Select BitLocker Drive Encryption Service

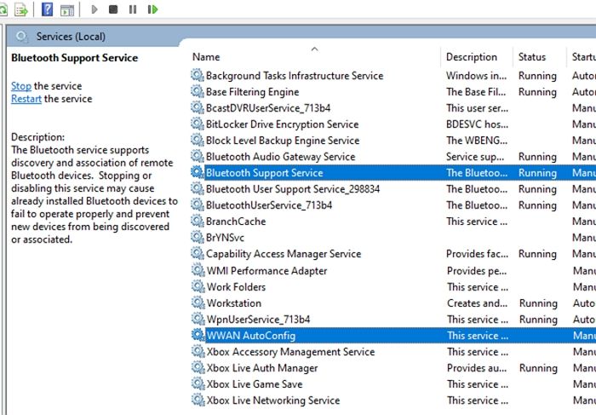(282, 124)
